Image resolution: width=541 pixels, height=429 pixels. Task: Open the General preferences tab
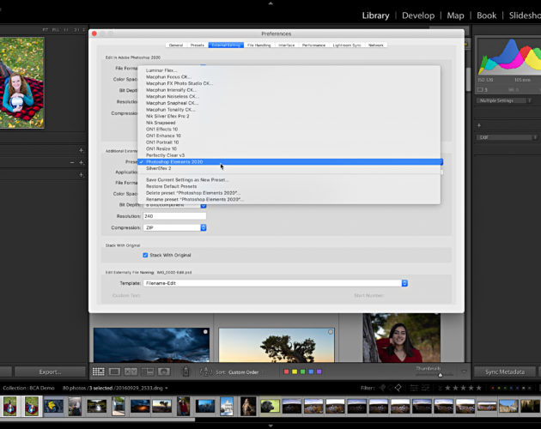pyautogui.click(x=176, y=45)
